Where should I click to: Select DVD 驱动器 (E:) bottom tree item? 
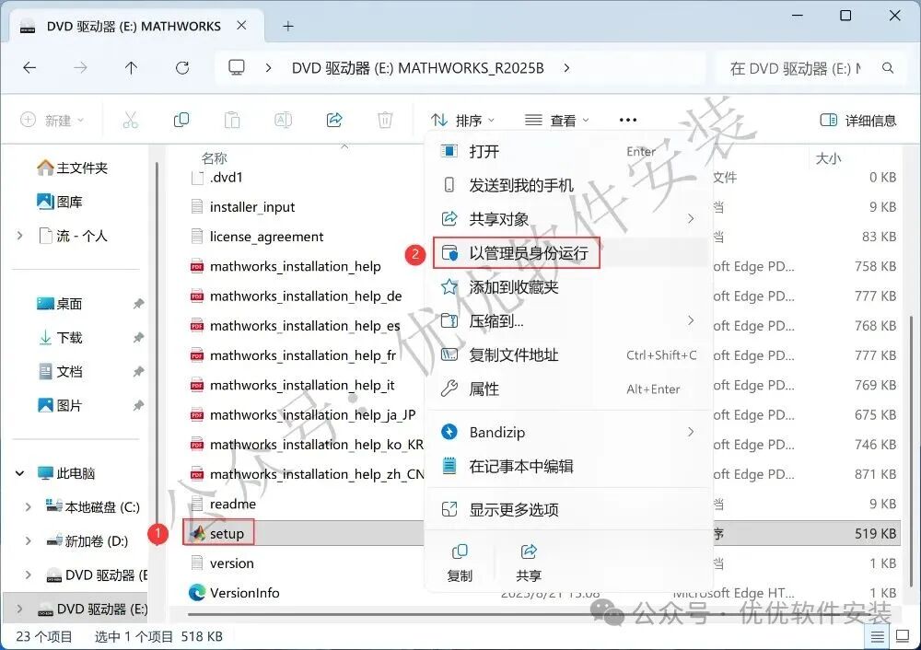tap(76, 609)
